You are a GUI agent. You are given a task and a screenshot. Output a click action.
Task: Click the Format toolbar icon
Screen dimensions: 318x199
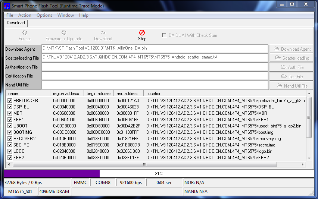click(25, 32)
